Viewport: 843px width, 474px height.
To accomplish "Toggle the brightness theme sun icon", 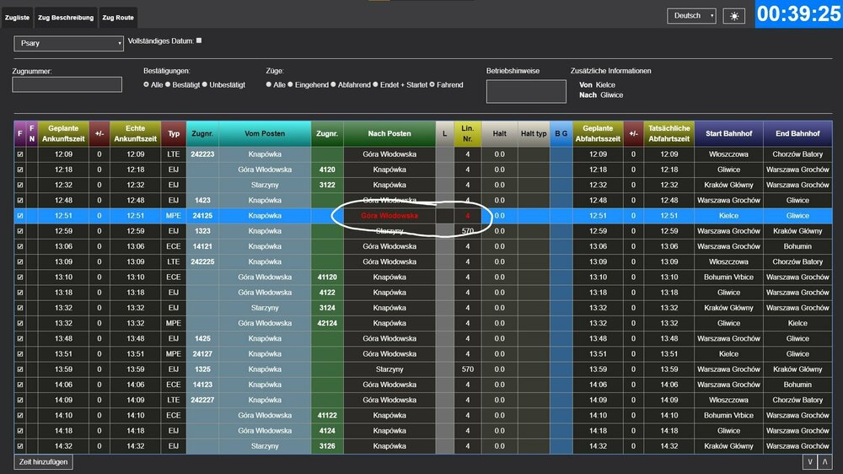I will coord(734,16).
